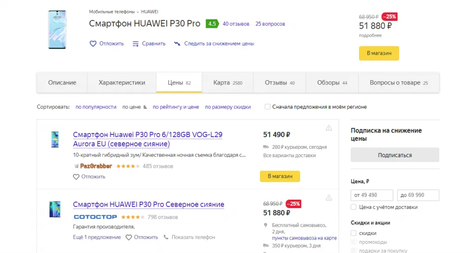Tick the скидки filter checkbox
This screenshot has width=475, height=253.
coord(354,233)
